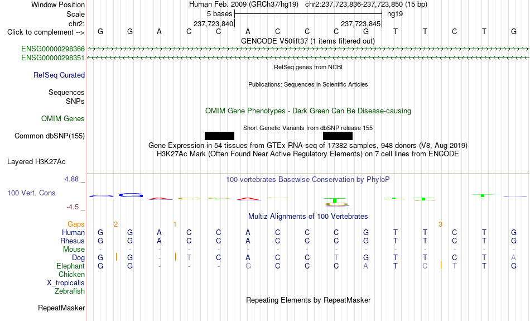Select the Mouse species label

(x=74, y=250)
